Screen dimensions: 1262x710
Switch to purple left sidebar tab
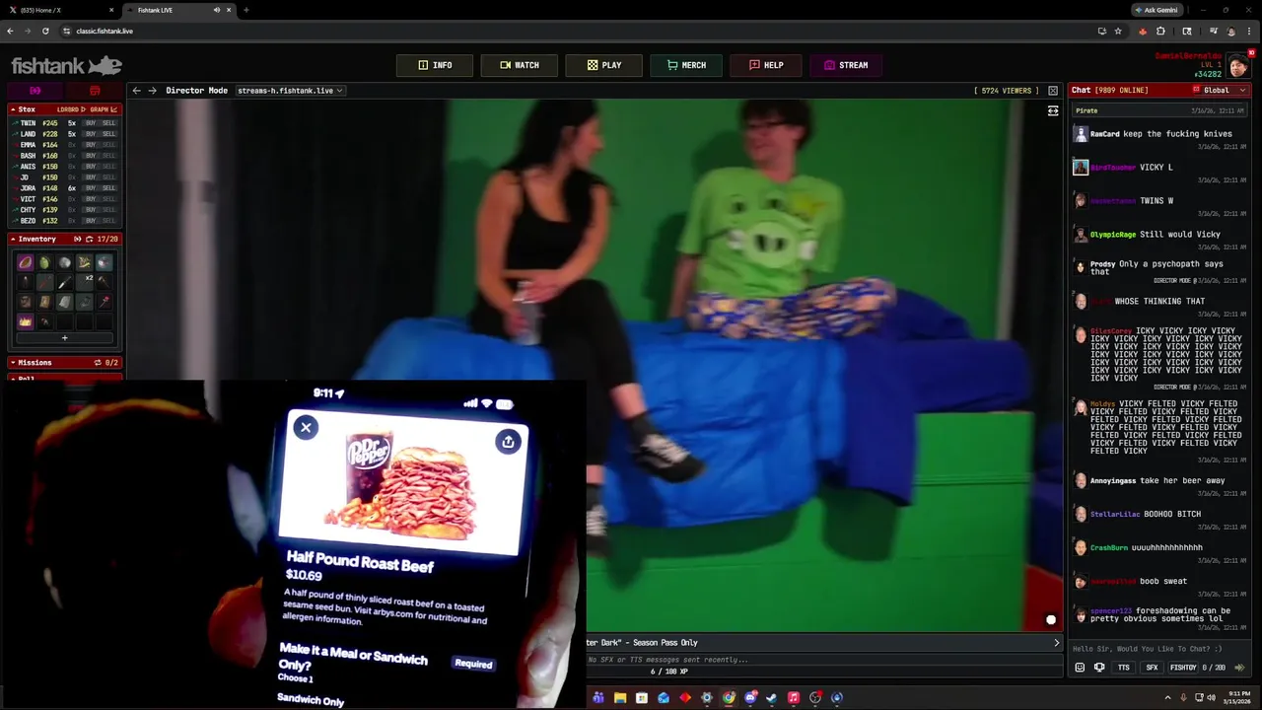pos(35,91)
